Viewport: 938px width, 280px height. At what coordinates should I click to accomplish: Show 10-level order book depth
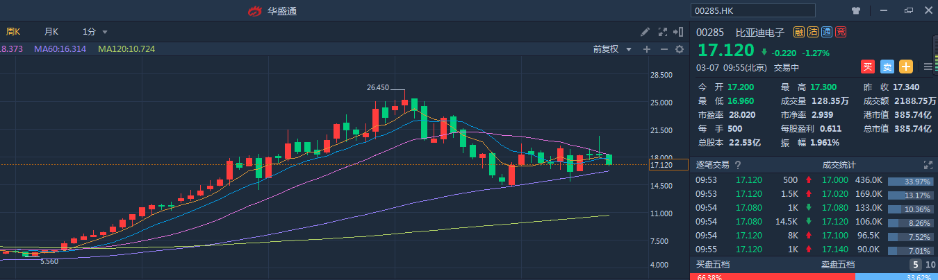pyautogui.click(x=930, y=265)
